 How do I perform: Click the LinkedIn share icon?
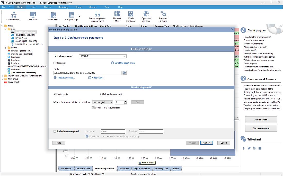260,148
